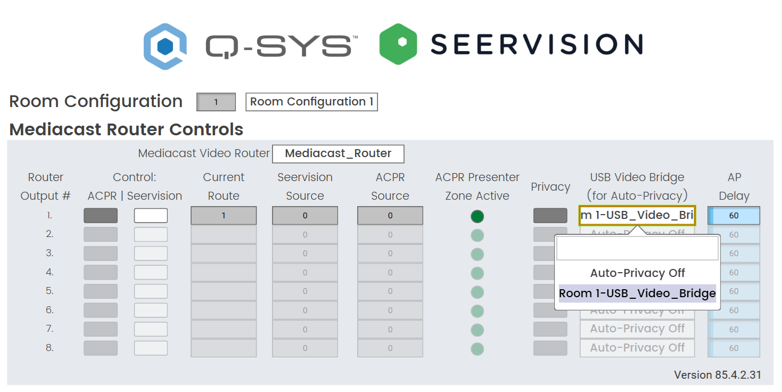Click the Presenter Zone Active indicator on row 8

pyautogui.click(x=478, y=349)
